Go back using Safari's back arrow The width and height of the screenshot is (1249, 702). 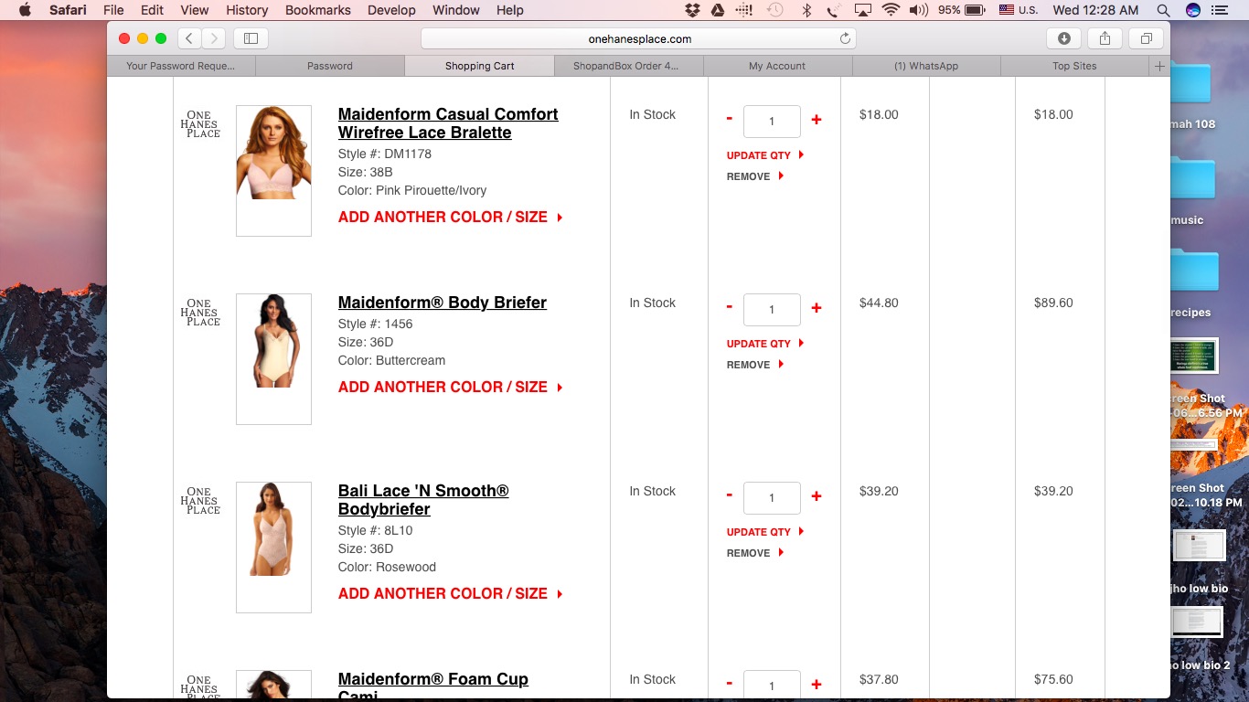pos(189,38)
